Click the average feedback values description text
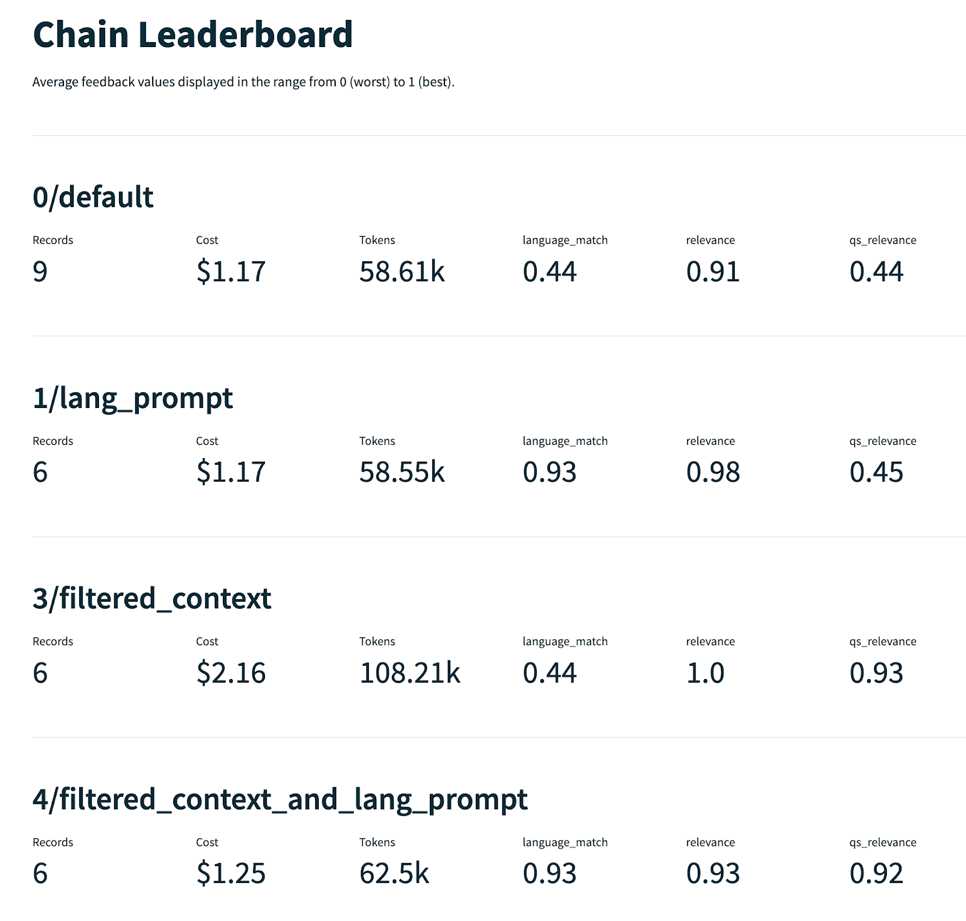The image size is (966, 921). (x=243, y=82)
